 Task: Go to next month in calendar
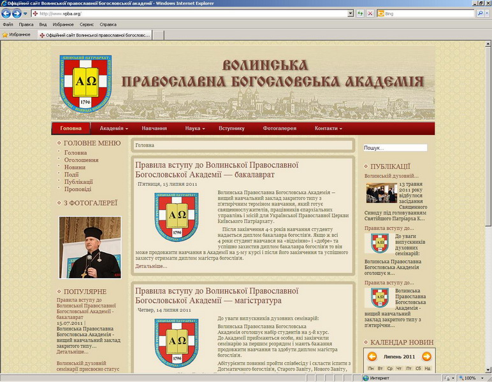pos(426,357)
